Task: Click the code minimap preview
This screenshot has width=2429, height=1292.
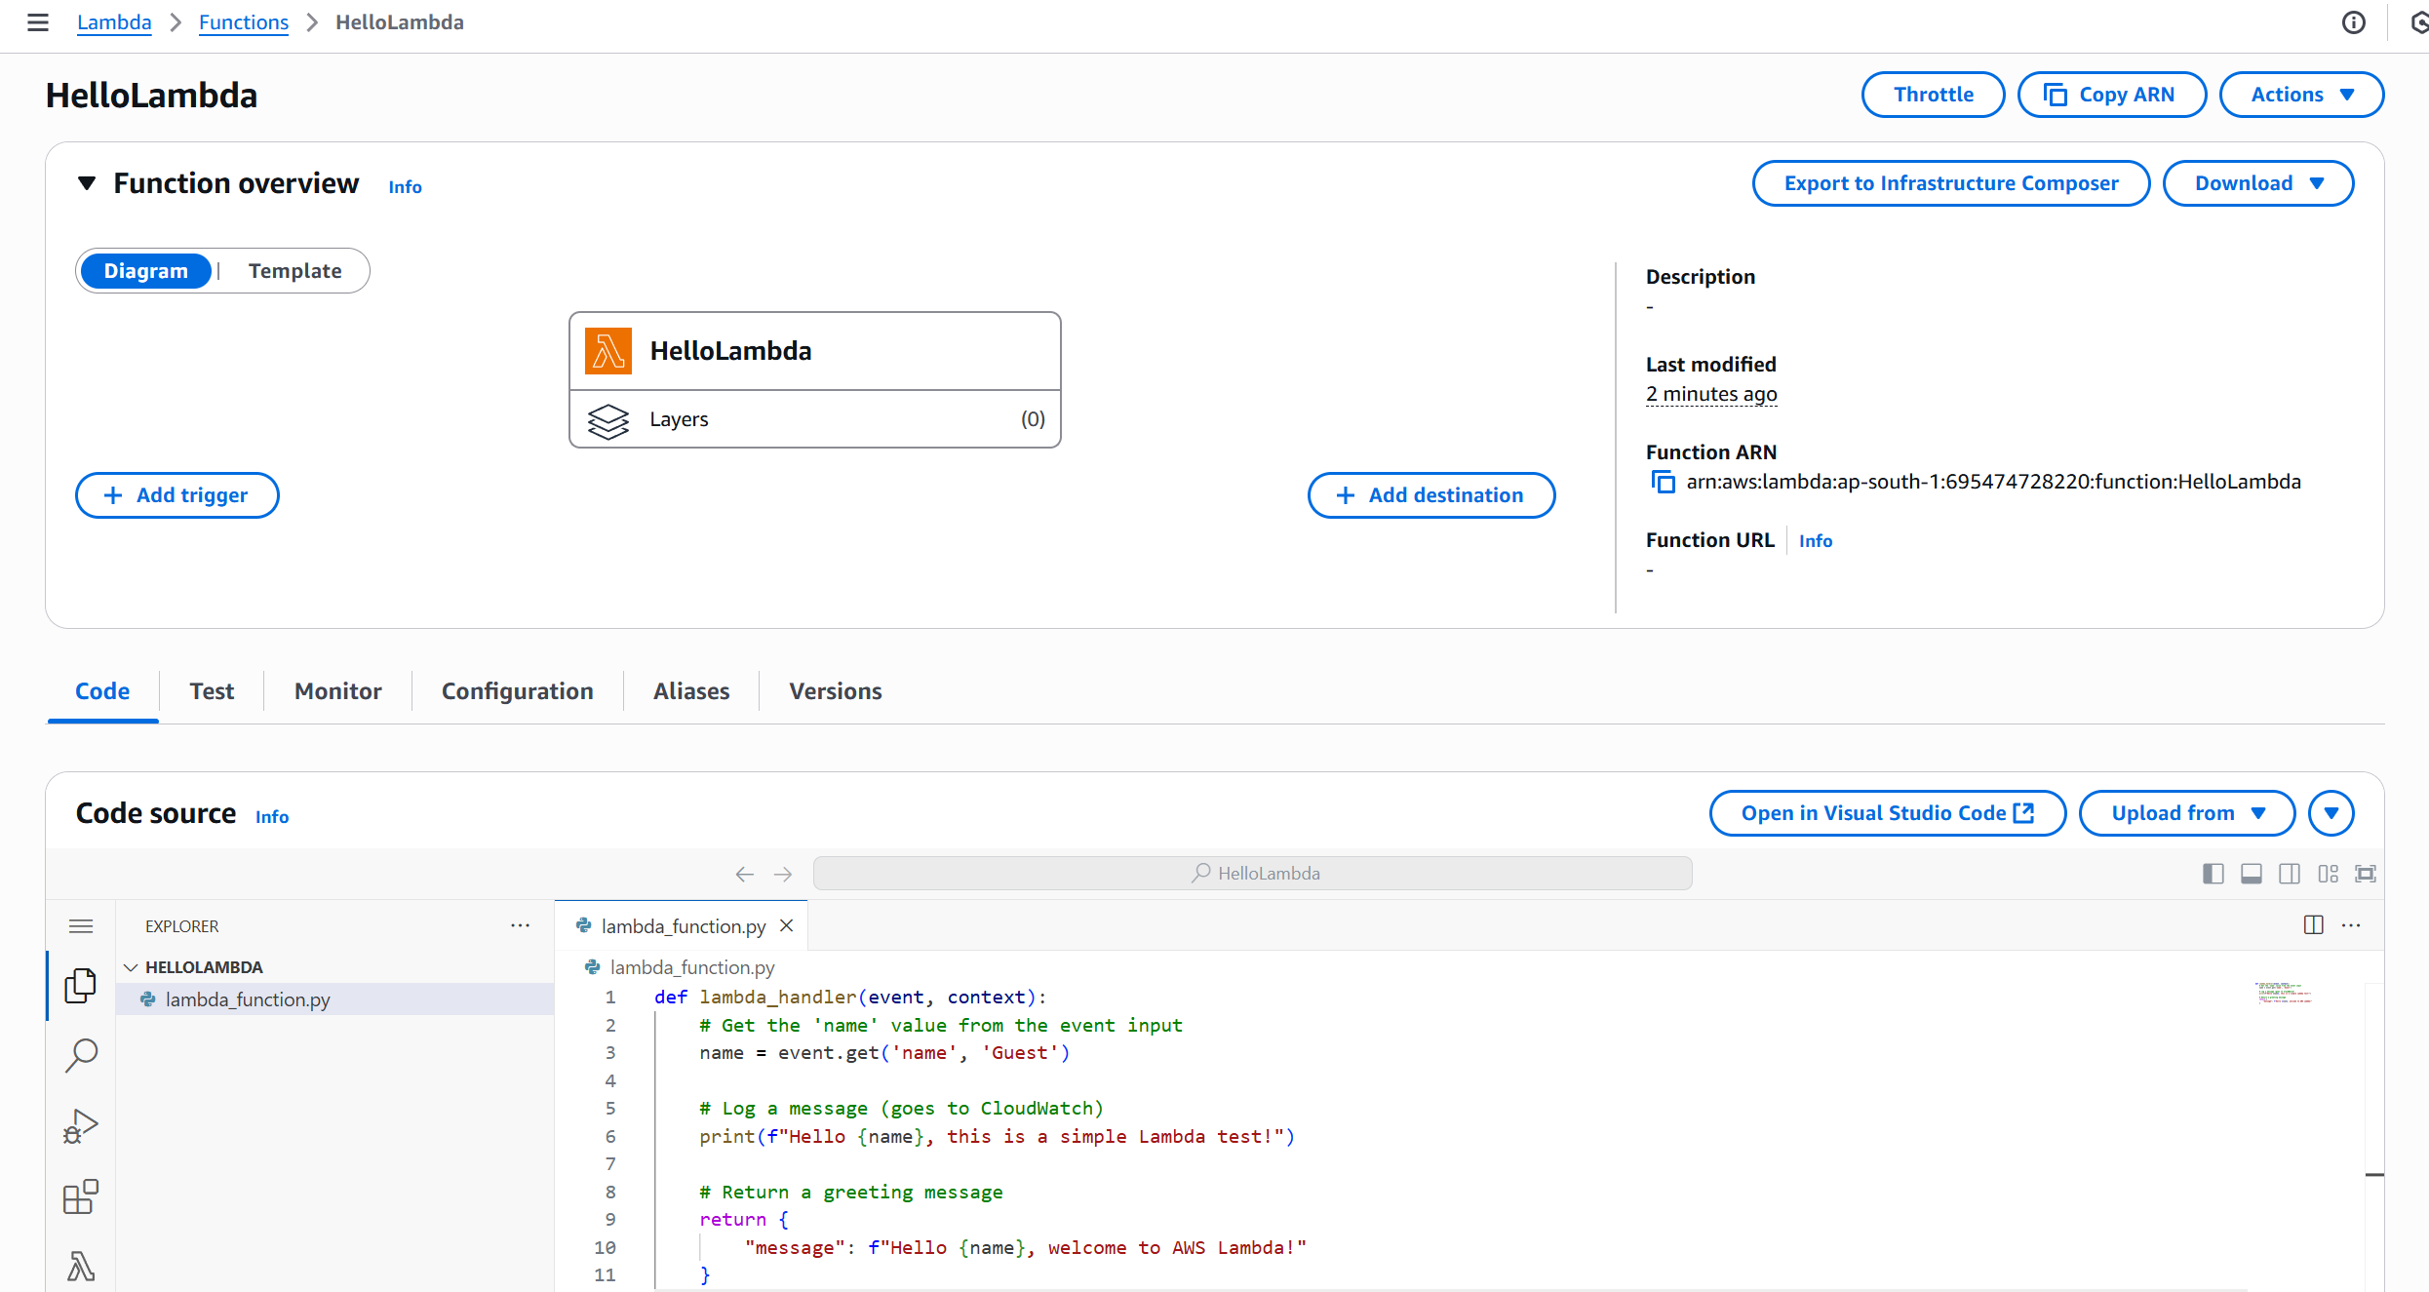Action: coord(2282,993)
